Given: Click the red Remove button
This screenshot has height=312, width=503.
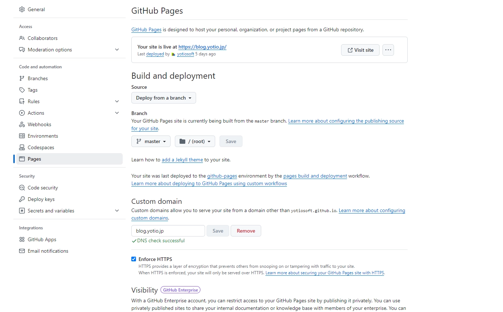Looking at the screenshot, I should point(246,231).
